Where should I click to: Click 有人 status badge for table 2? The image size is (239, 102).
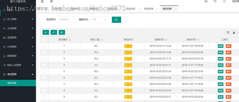coord(128,52)
